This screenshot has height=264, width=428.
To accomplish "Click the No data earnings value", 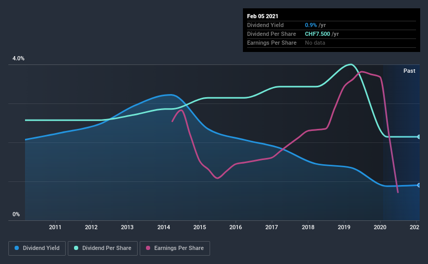I will pyautogui.click(x=315, y=43).
